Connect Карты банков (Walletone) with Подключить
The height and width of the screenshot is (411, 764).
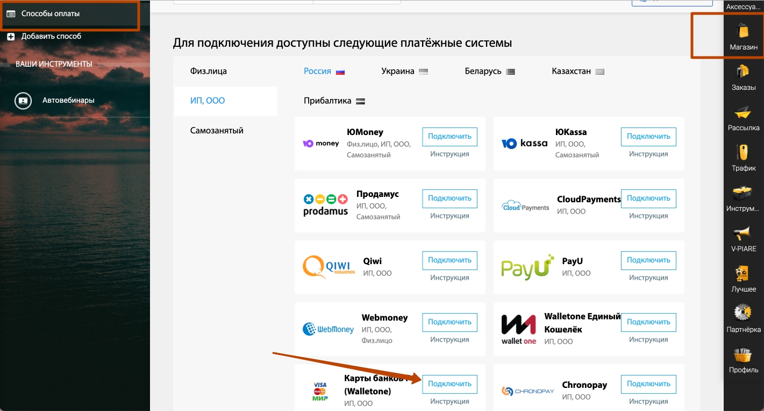pyautogui.click(x=449, y=384)
